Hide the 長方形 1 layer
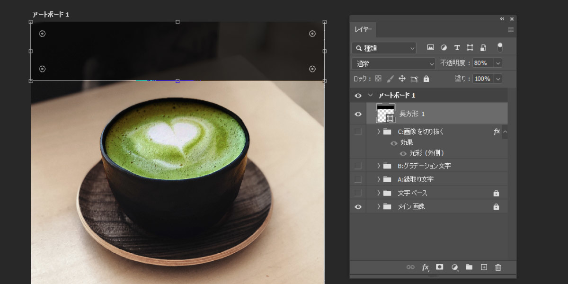The image size is (568, 284). coord(358,114)
